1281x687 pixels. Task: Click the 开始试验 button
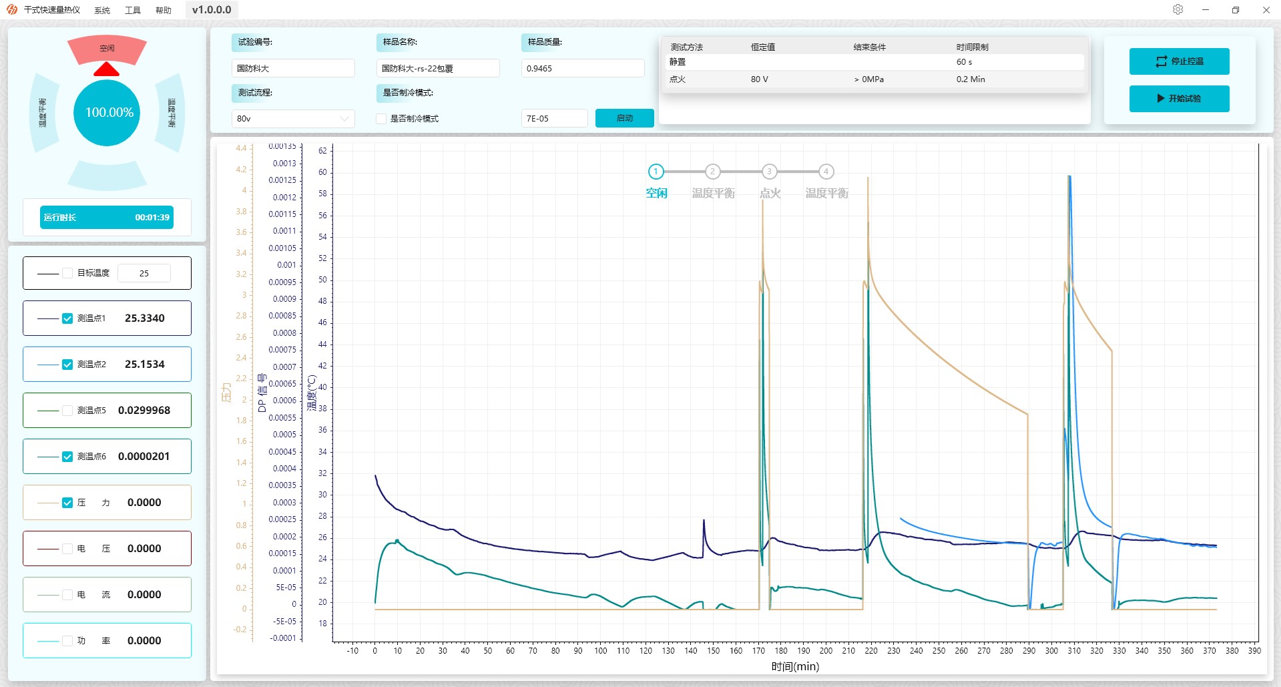point(1179,99)
